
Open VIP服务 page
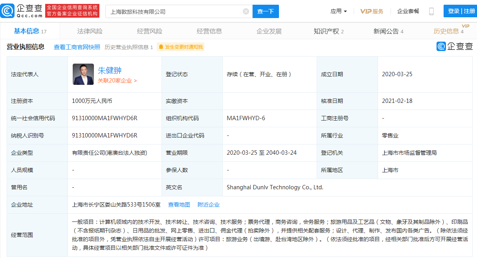[x=372, y=11]
